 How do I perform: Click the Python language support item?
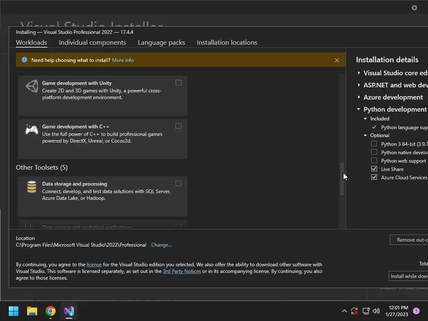point(404,127)
